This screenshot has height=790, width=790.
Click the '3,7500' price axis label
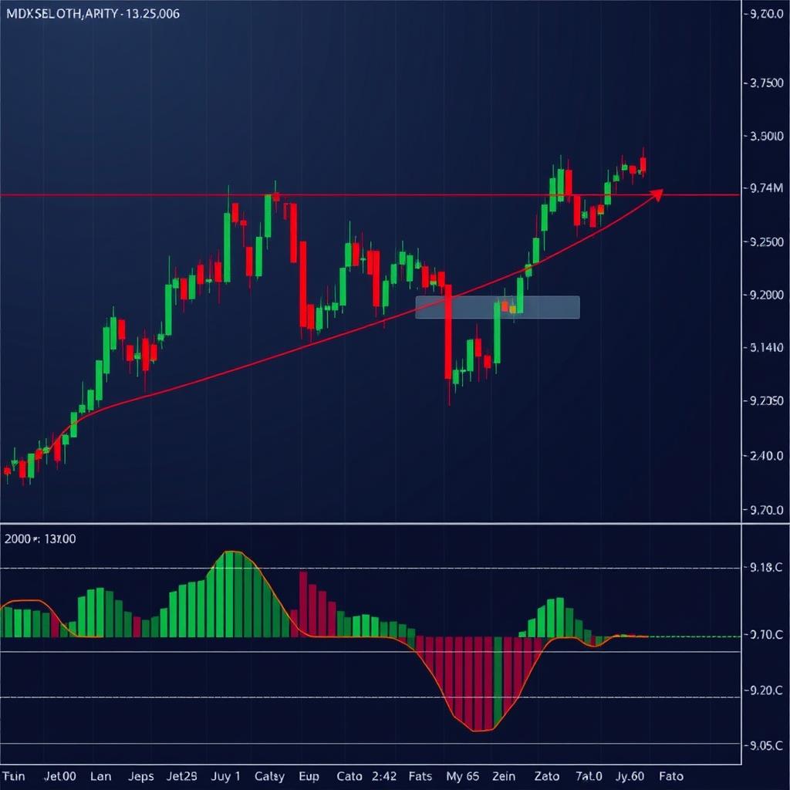767,83
